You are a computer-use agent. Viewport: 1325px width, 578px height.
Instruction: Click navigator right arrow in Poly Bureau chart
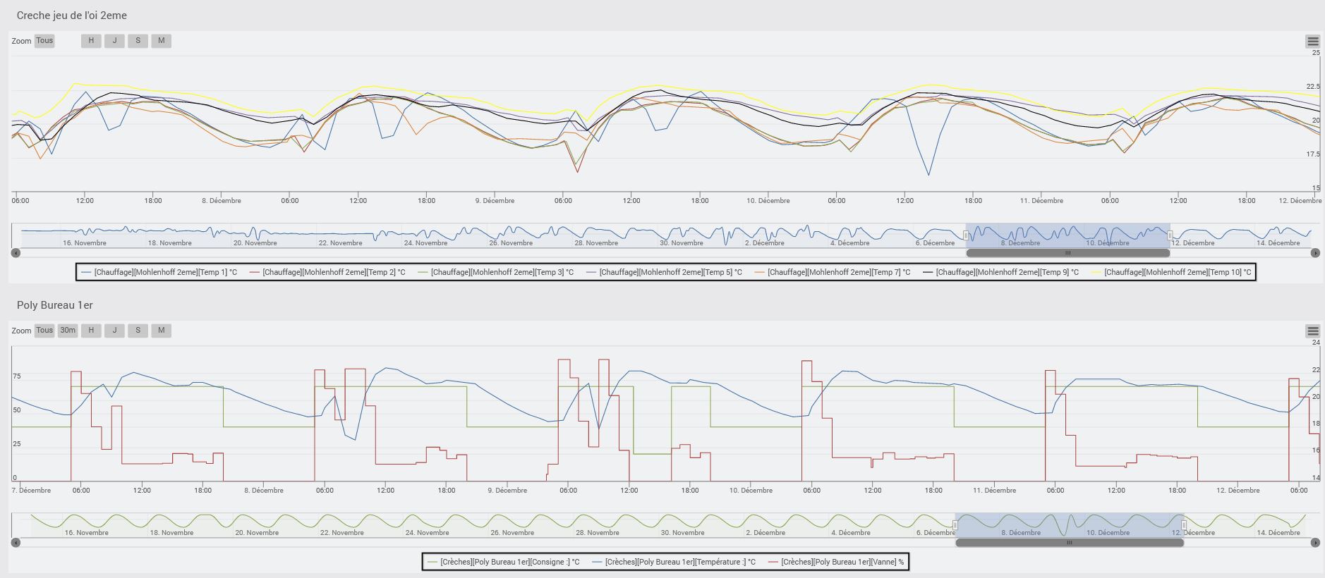click(x=1315, y=543)
